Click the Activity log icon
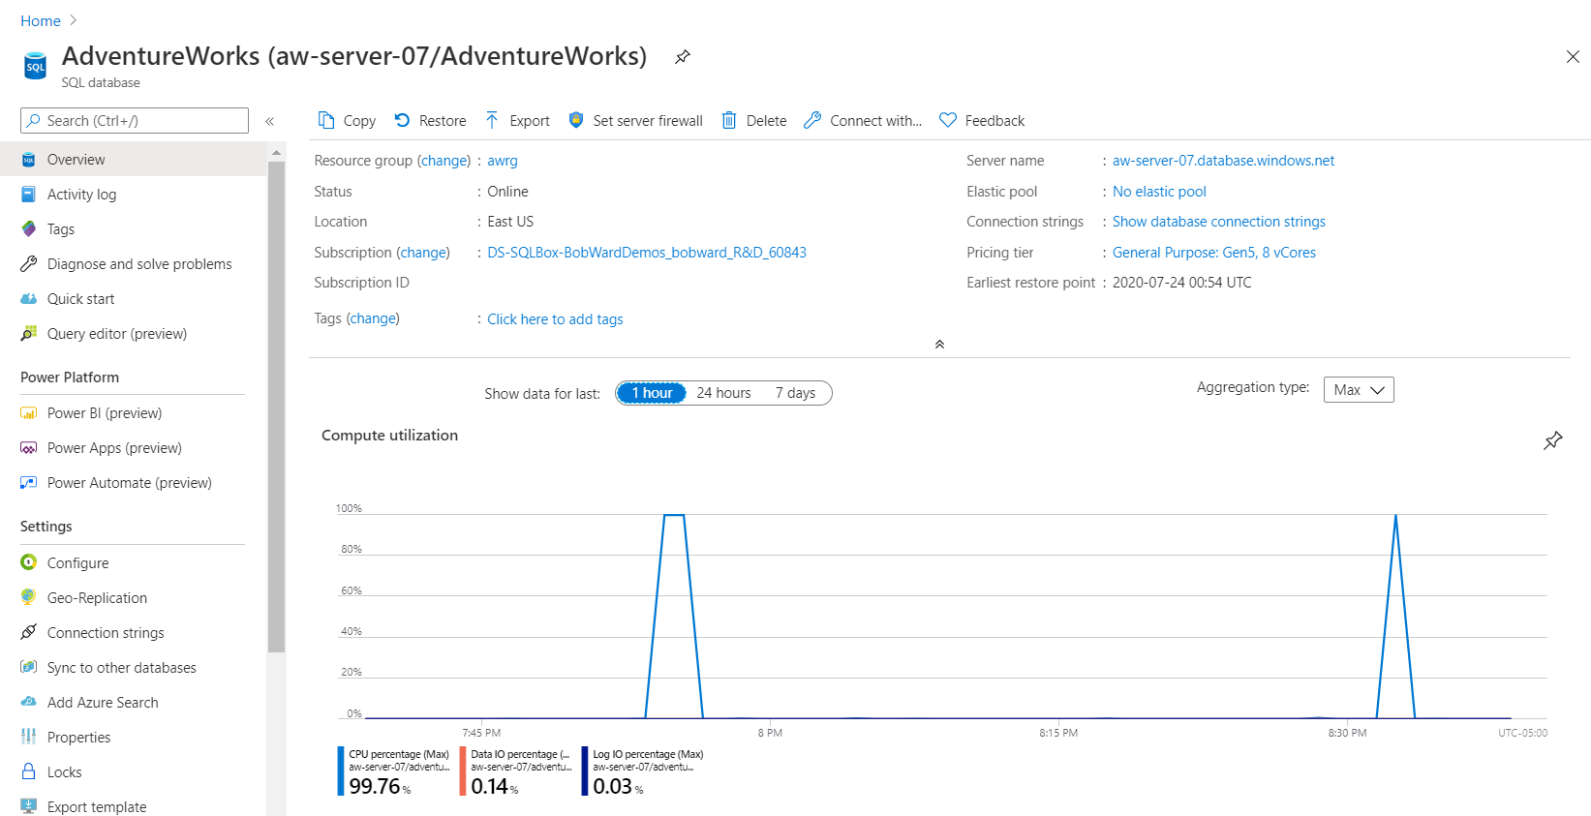This screenshot has height=816, width=1591. (x=29, y=194)
